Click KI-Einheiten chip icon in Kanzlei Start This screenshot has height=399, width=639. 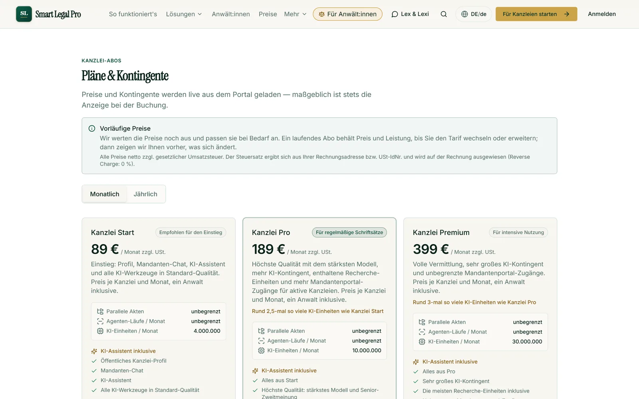coord(100,331)
